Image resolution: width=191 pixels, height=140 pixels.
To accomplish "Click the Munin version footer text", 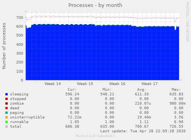I will [x=95, y=136].
